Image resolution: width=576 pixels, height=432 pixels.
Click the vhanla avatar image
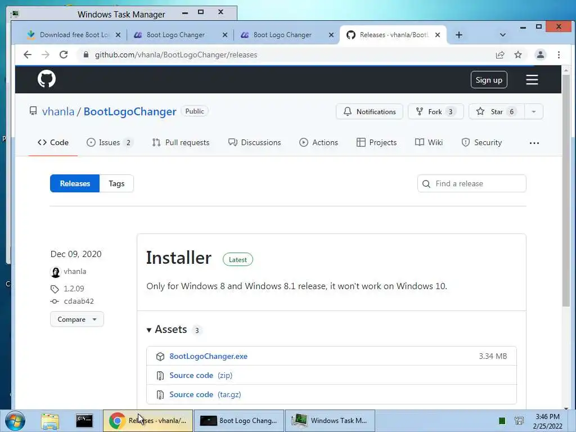coord(56,272)
